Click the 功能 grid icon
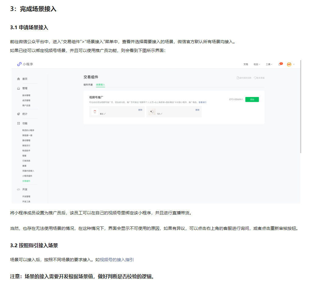 pos(18,123)
